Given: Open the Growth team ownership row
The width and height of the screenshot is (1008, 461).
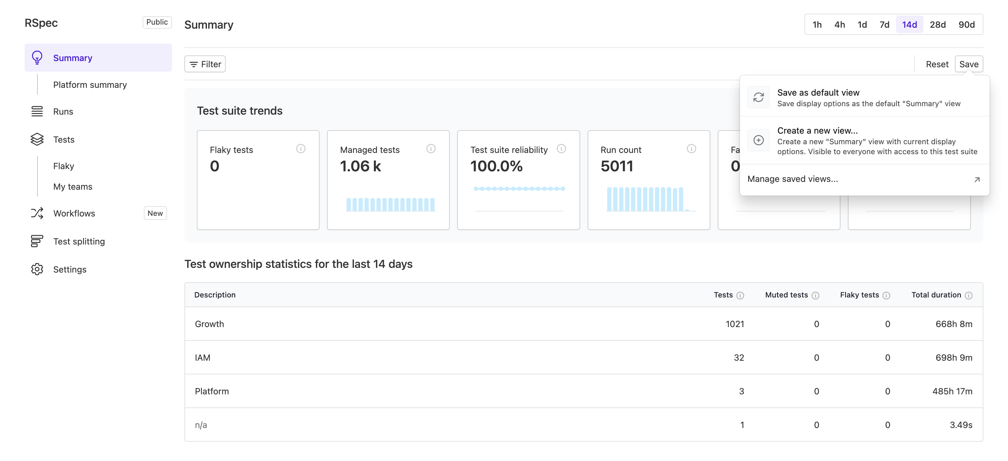Looking at the screenshot, I should pos(210,324).
